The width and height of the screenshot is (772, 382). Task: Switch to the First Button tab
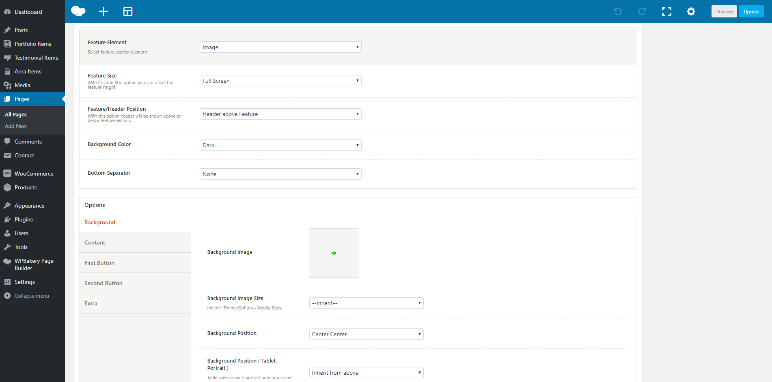click(x=135, y=263)
